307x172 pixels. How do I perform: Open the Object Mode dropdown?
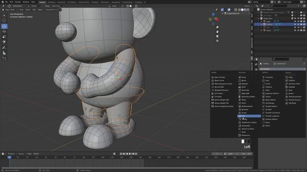(x=10, y=10)
